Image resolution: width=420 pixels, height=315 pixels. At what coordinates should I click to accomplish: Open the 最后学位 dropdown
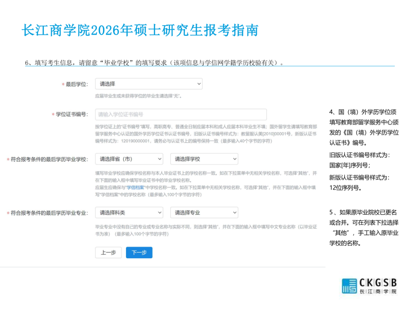point(149,84)
